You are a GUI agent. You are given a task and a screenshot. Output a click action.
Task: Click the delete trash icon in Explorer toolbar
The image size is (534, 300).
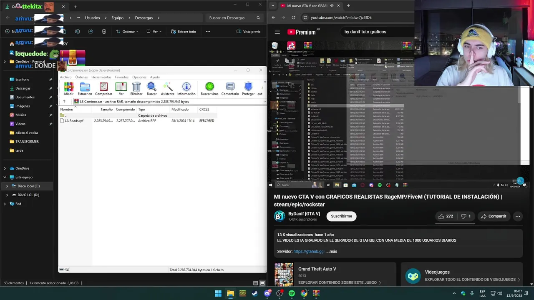tap(104, 31)
